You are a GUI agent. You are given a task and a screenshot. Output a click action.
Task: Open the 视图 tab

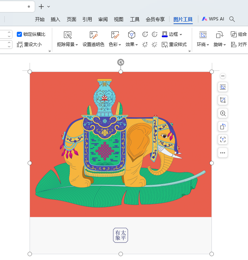click(119, 19)
